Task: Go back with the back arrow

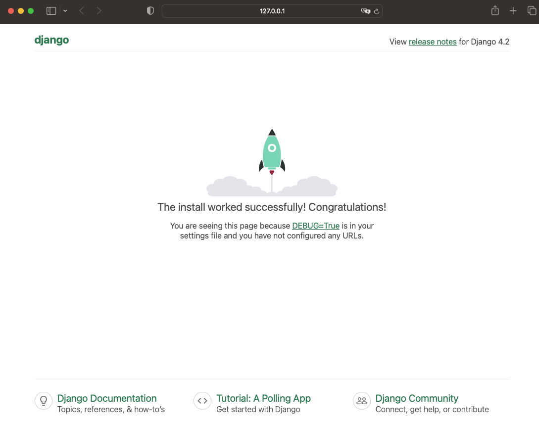Action: (82, 11)
